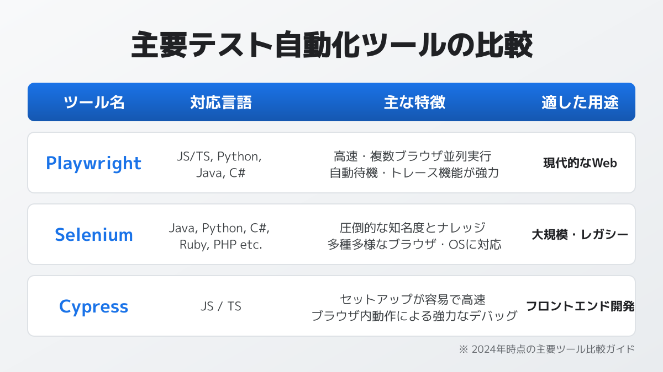Screen dimensions: 663x372
Task: Click the footnote ※ 2024年時点の主要ツール比較ガイド
Action: click(x=546, y=349)
